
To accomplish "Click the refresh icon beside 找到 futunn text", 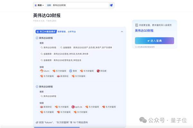I will 37,122.
